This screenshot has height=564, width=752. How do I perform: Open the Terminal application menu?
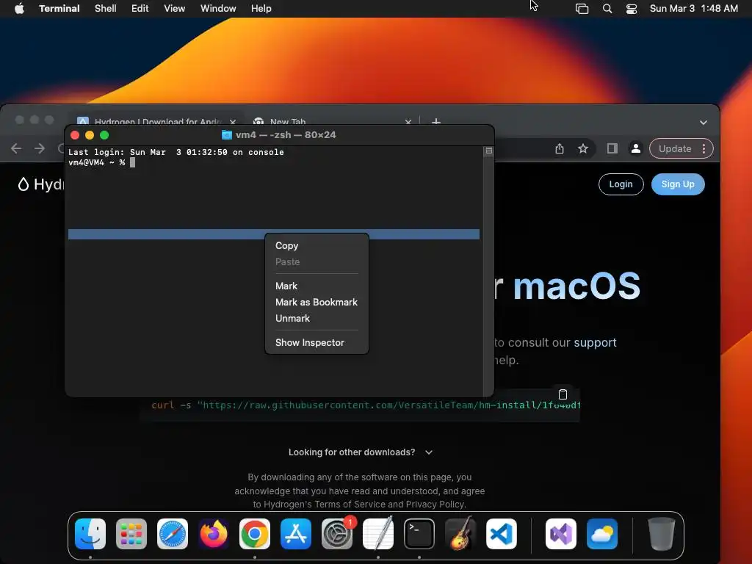point(59,8)
